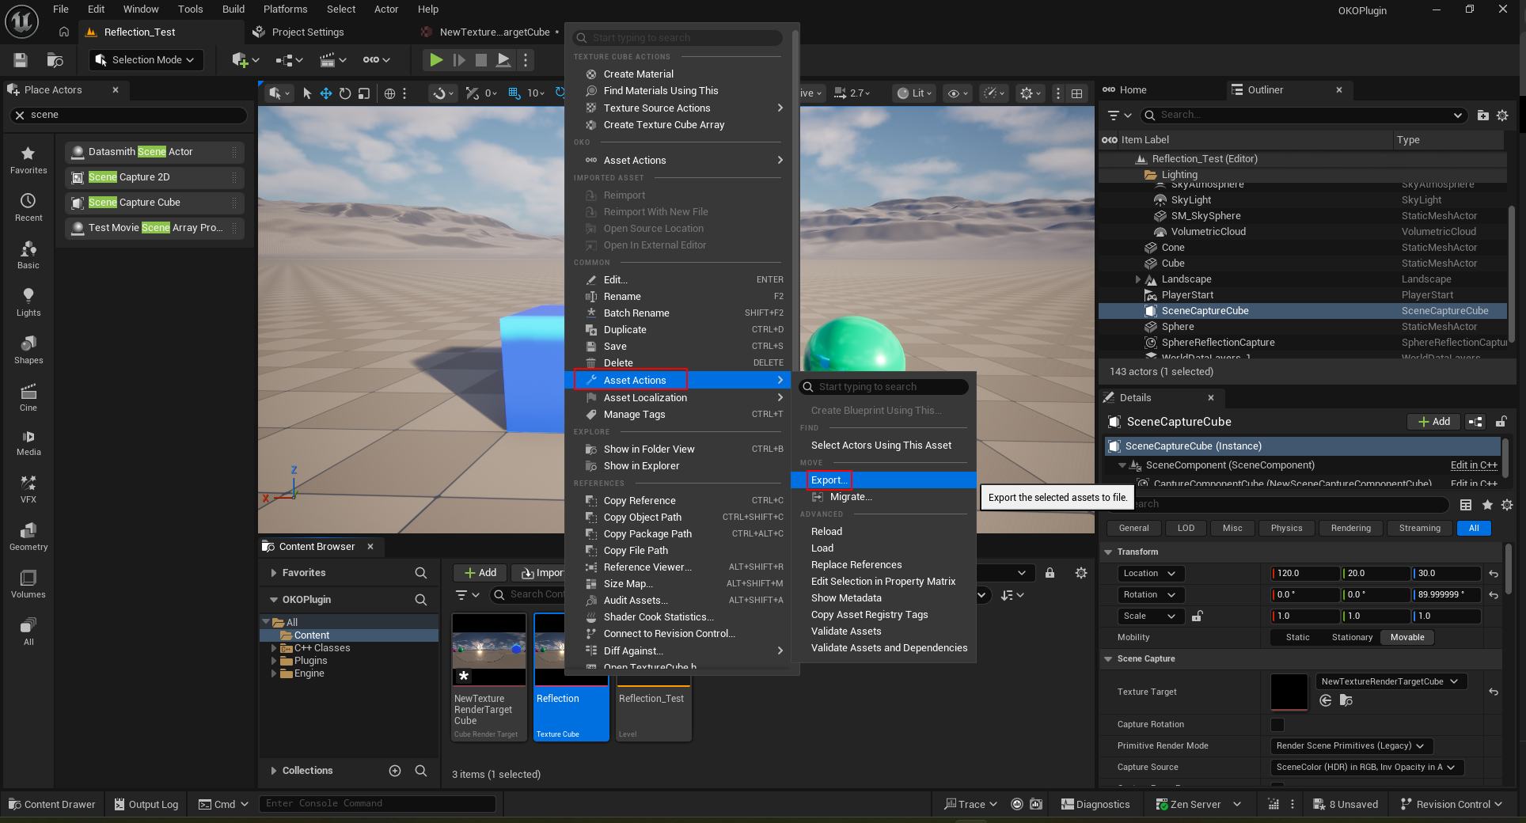Viewport: 1526px width, 823px height.
Task: Open the Volumes actors category
Action: coord(28,584)
